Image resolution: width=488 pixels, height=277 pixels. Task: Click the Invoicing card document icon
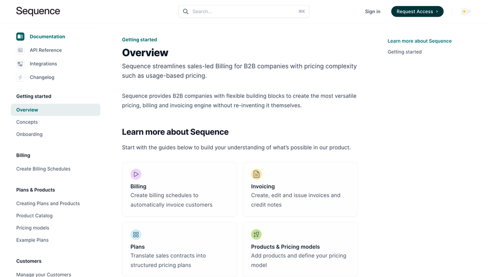[256, 174]
